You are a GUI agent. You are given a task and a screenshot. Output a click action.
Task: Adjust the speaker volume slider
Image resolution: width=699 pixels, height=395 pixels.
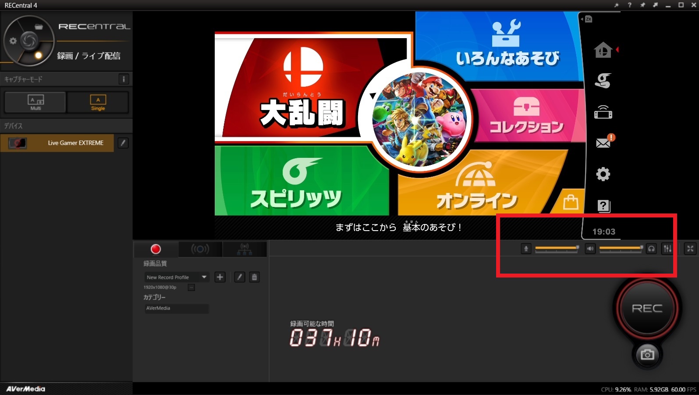point(621,249)
